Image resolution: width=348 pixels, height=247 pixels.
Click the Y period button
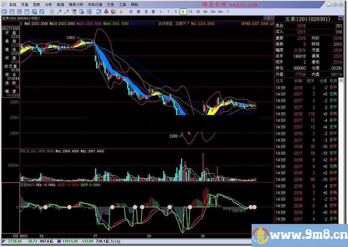pyautogui.click(x=228, y=12)
